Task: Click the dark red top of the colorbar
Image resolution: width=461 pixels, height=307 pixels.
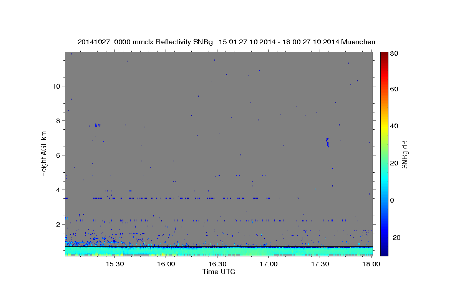Action: coord(384,55)
